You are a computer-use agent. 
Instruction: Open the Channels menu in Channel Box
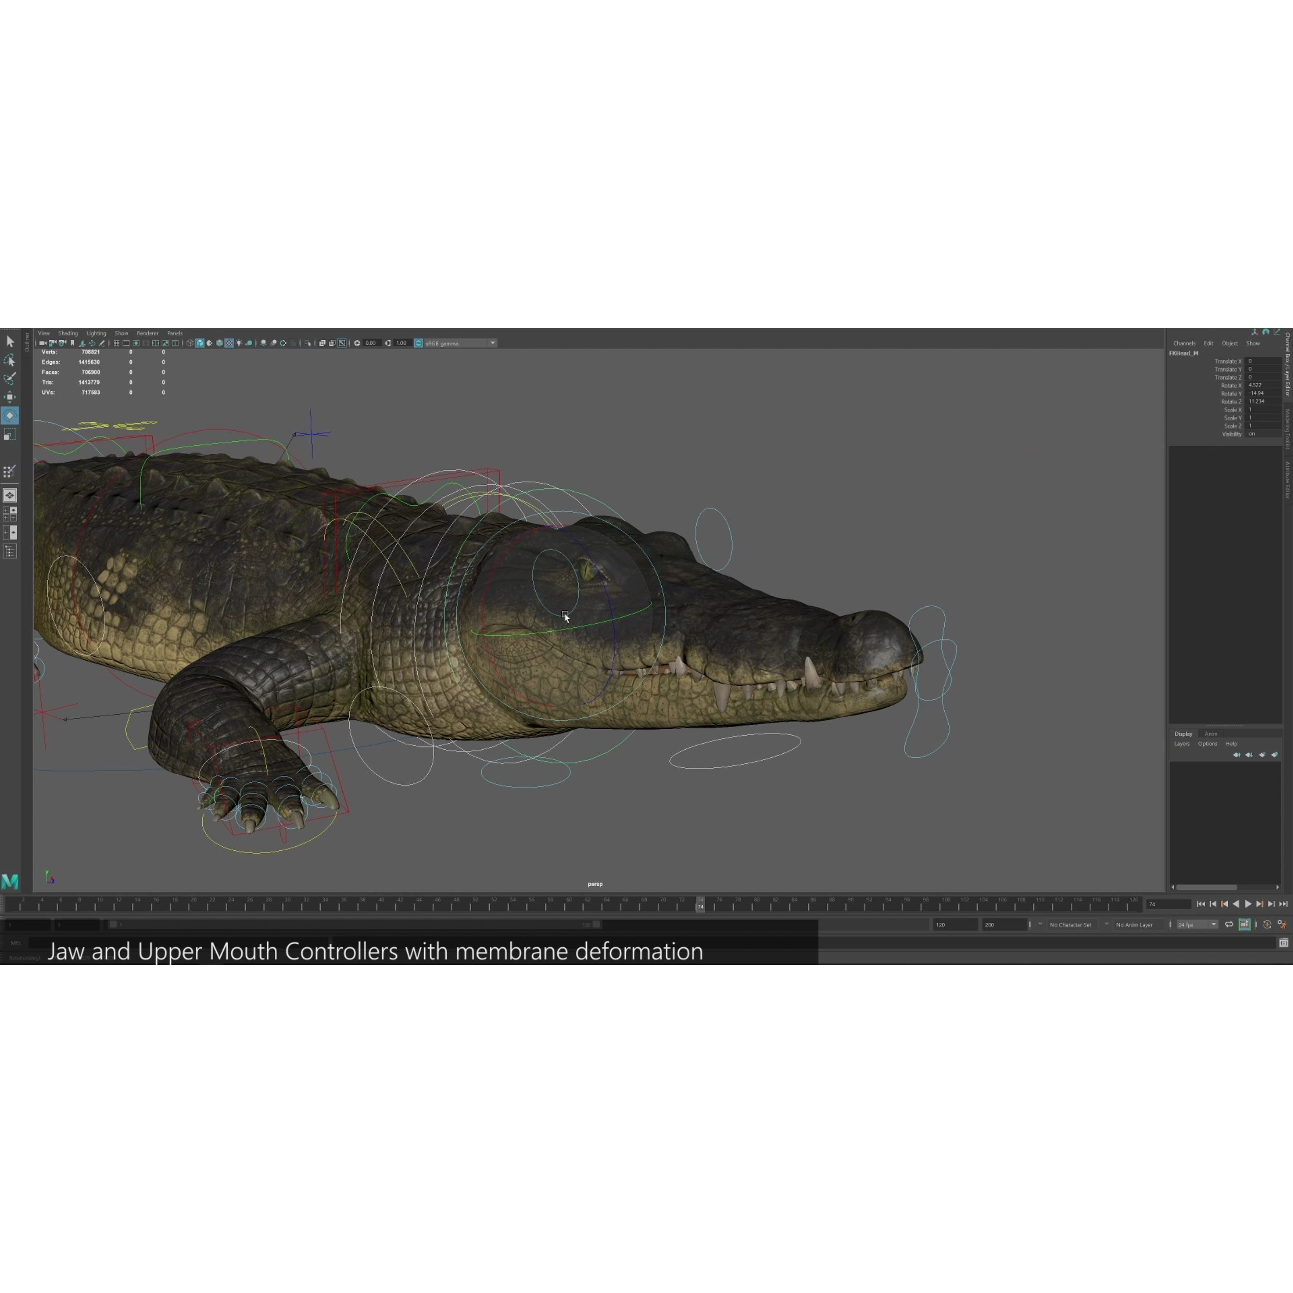click(1184, 343)
